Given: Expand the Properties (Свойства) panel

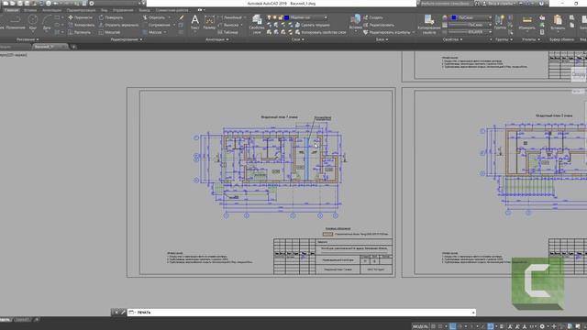Looking at the screenshot, I should click(x=452, y=39).
